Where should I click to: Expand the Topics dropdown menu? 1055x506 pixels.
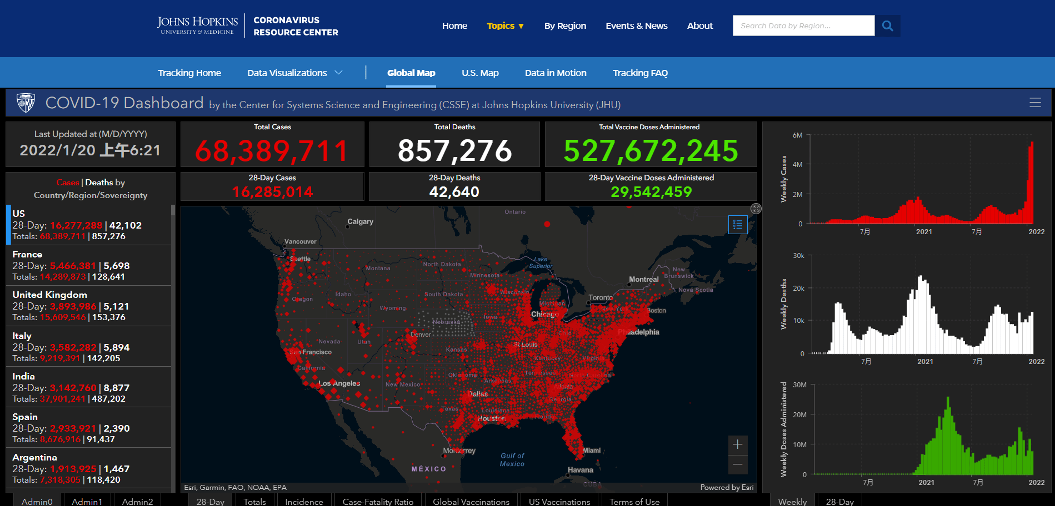[x=505, y=26]
